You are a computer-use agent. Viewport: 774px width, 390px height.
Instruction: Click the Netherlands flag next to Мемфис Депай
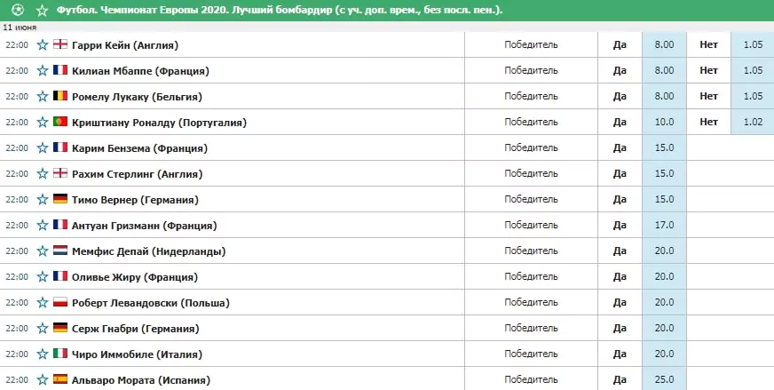click(60, 251)
